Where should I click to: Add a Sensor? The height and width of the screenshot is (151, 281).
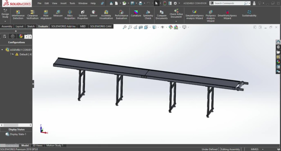click(x=94, y=13)
